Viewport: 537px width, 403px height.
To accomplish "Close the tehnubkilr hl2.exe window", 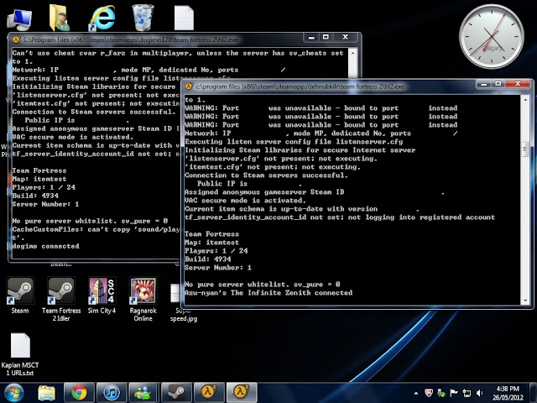I will tap(518, 84).
